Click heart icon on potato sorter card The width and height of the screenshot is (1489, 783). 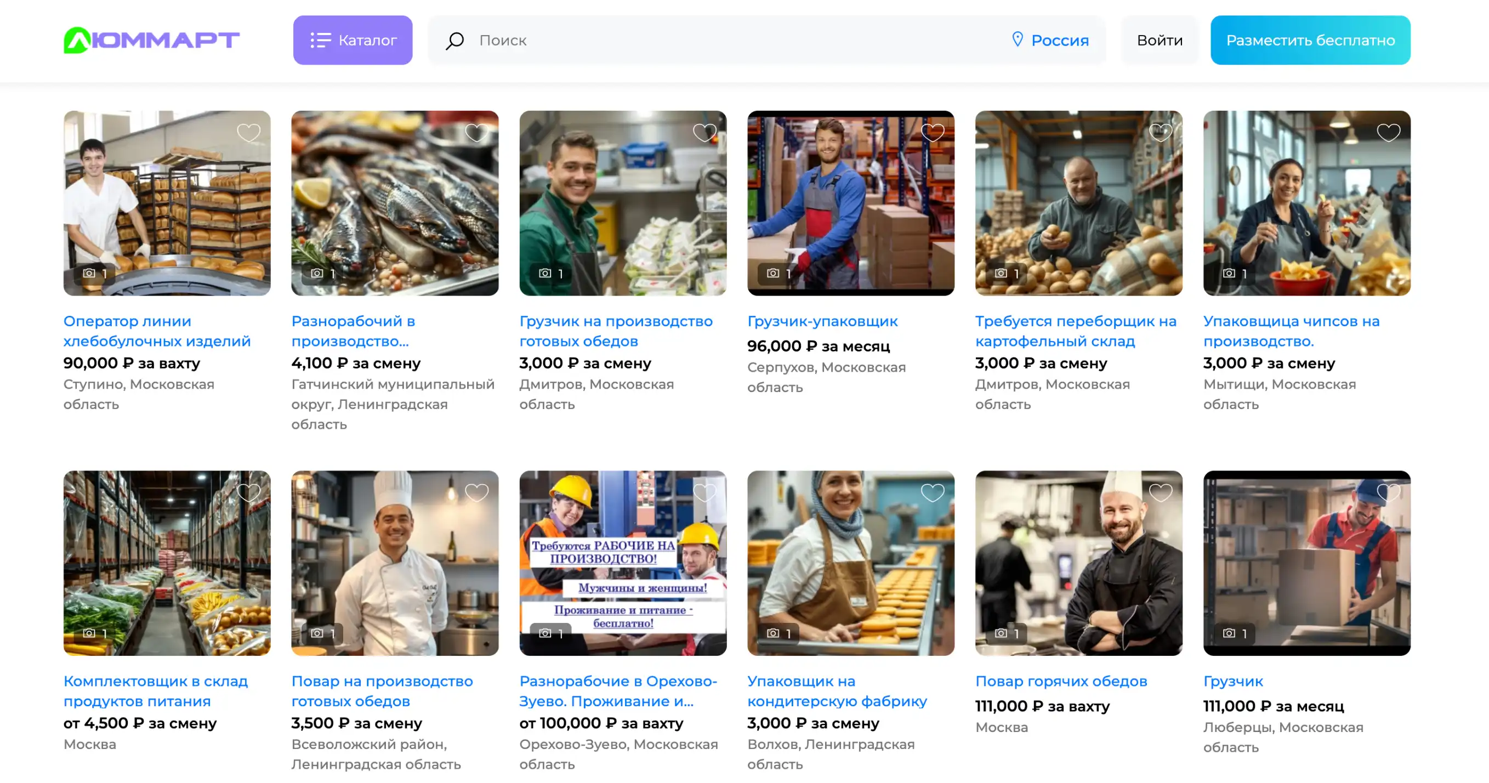coord(1160,133)
